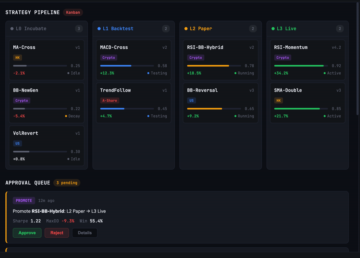
Task: Click the HK tag on SMA-Double
Action: 278,100
